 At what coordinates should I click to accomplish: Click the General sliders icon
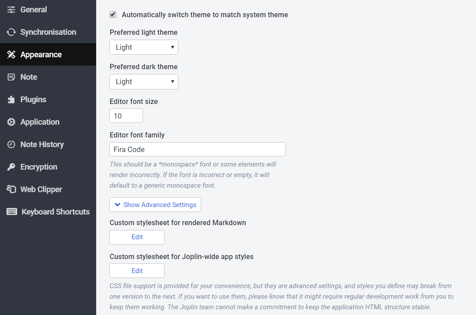point(11,10)
